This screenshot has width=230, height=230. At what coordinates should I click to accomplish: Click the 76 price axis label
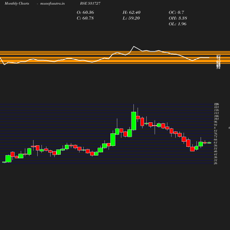(216, 134)
